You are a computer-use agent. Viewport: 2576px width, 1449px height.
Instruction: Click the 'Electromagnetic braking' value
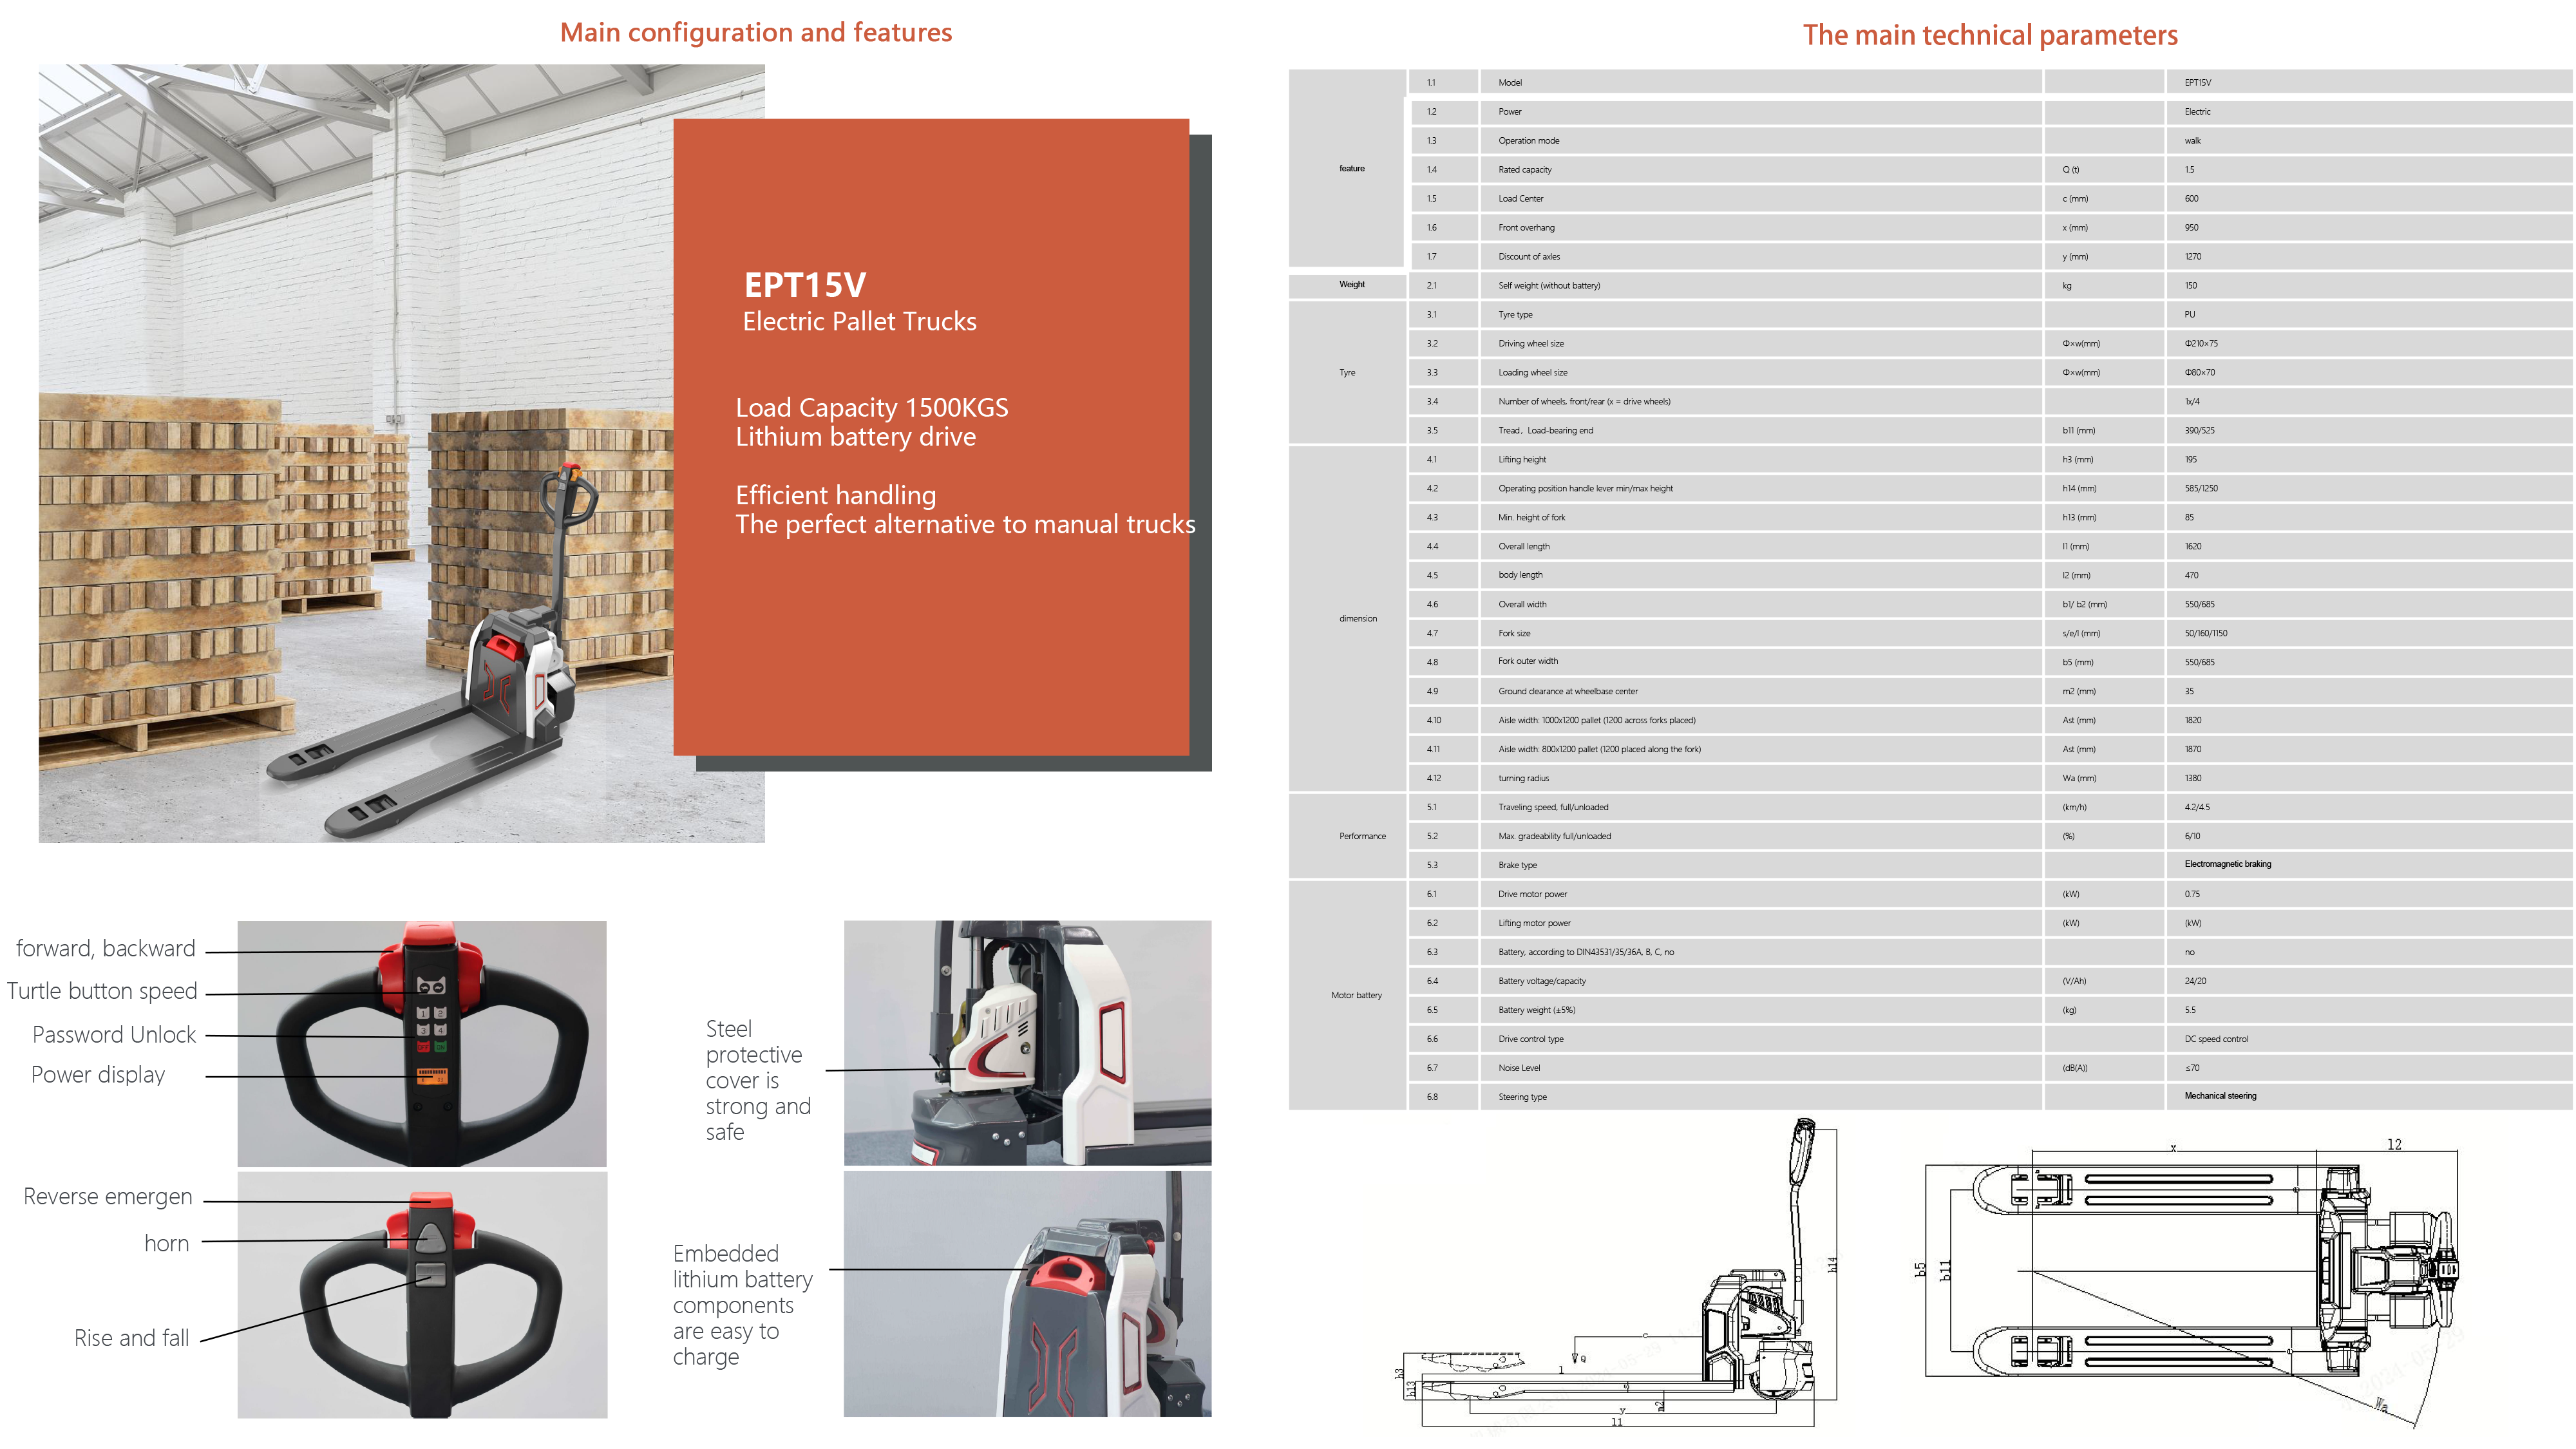coord(2227,864)
